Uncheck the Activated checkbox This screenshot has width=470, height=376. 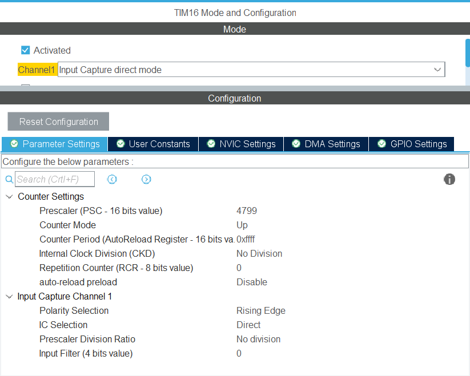(x=26, y=50)
